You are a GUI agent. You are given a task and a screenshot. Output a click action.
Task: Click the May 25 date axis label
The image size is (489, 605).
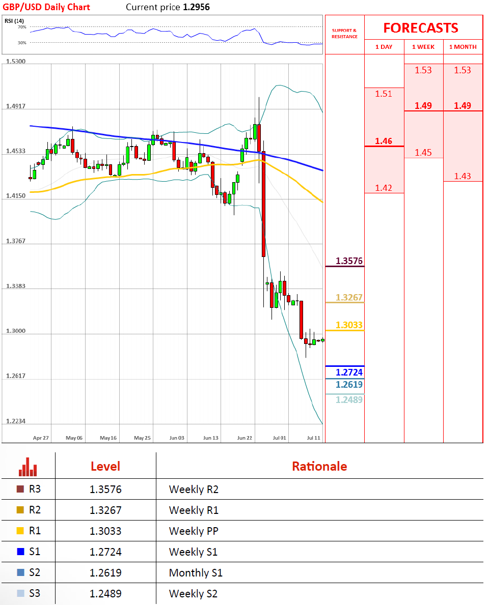click(142, 438)
